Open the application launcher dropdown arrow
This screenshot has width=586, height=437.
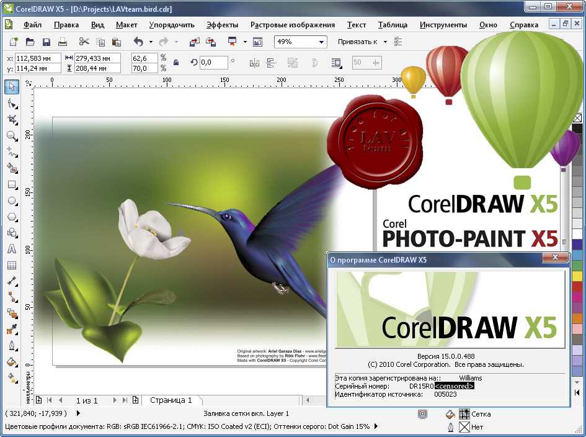245,42
